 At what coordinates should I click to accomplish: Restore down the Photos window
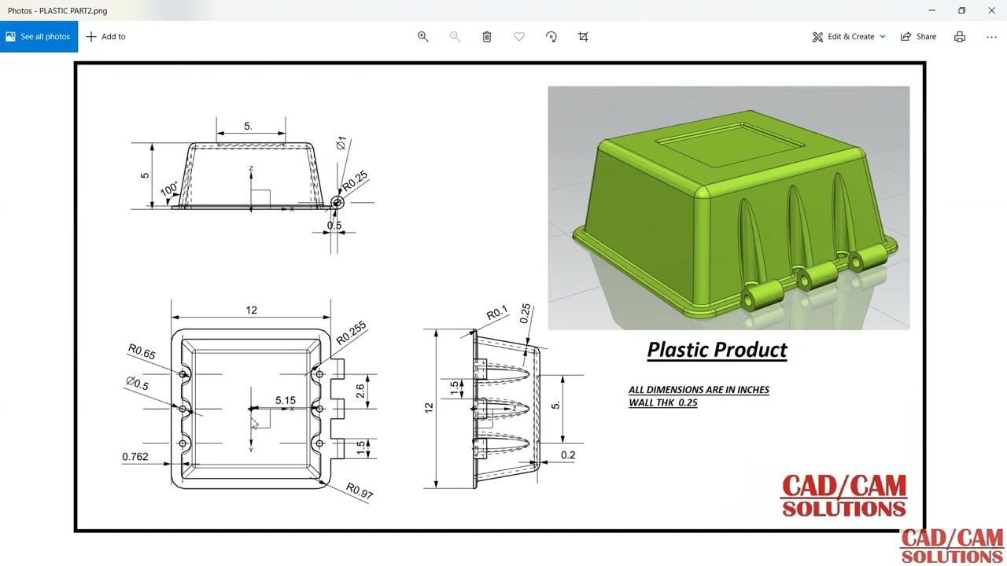point(961,10)
